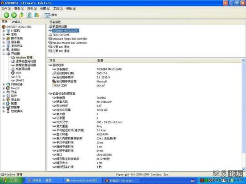This screenshot has height=184, width=246.
Task: Select the 性能测试 benchmark icon in the tree
Action: 8,111
